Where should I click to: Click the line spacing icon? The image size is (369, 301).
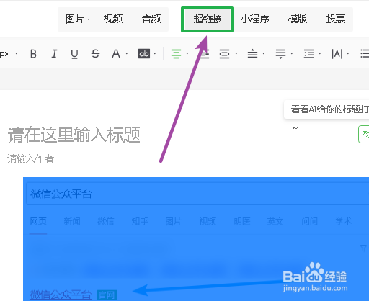coord(308,54)
